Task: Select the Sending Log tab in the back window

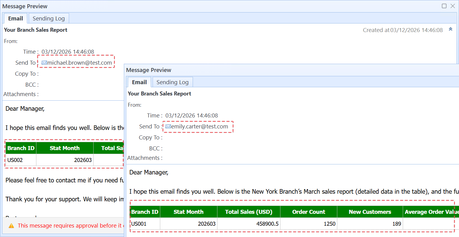Action: click(x=49, y=18)
